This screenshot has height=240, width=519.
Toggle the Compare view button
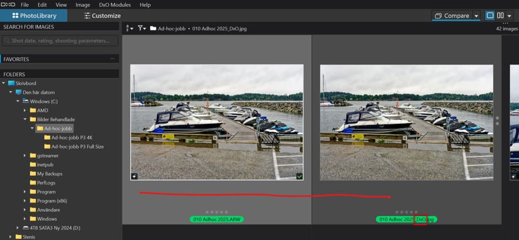pos(452,16)
